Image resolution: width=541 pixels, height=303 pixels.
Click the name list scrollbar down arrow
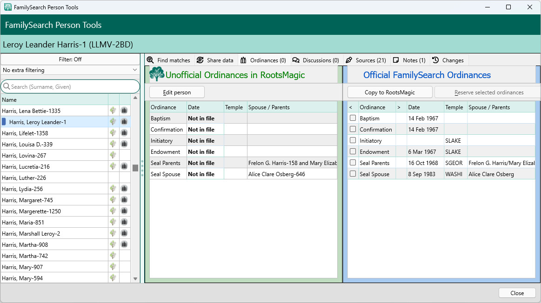[135, 279]
